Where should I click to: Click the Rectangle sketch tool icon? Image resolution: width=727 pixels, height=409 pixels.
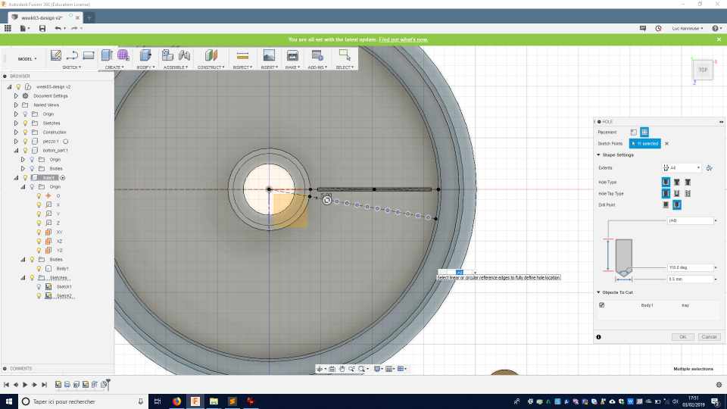coord(89,55)
